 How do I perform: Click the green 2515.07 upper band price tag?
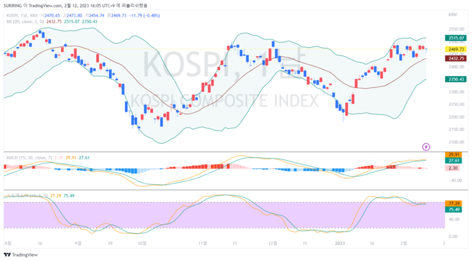point(456,38)
